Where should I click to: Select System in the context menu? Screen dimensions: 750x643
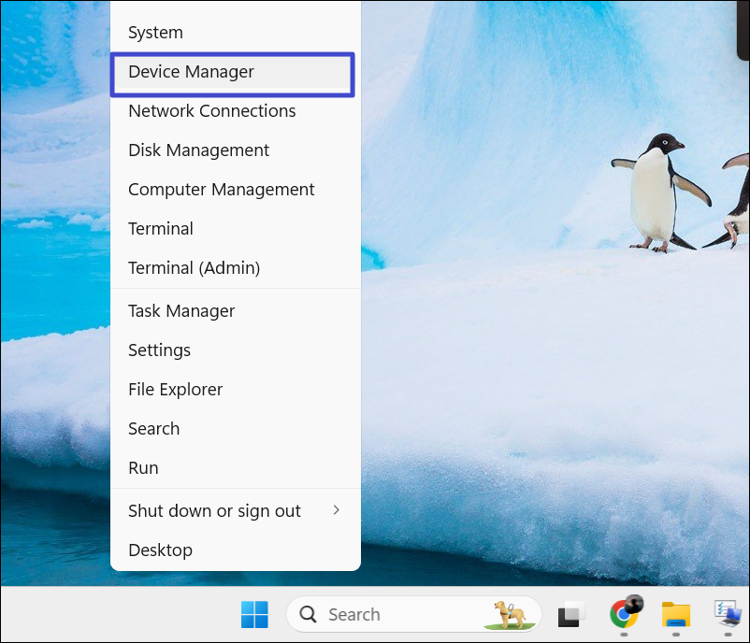tap(155, 33)
